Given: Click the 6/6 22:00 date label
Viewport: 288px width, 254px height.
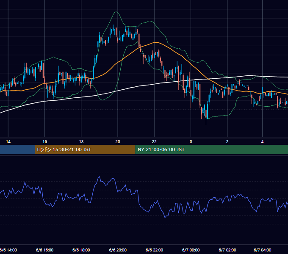Looking at the screenshot, I should click(154, 250).
